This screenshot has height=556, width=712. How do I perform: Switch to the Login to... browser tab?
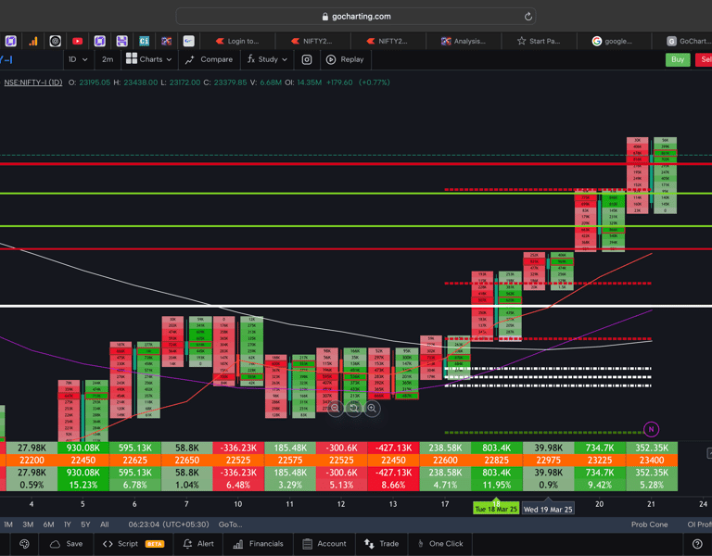(237, 42)
